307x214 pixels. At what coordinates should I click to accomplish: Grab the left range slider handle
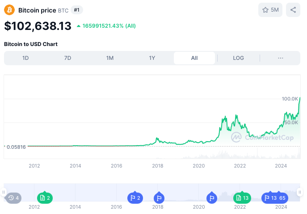(4, 192)
